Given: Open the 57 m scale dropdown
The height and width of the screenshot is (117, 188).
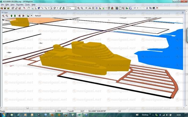Looking at the screenshot, I should [75, 8].
